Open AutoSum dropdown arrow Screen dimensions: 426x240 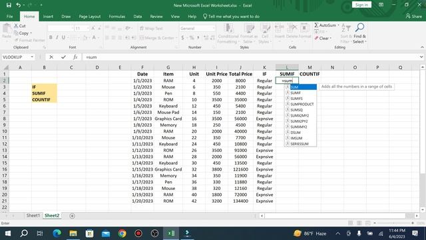pyautogui.click(x=339, y=25)
